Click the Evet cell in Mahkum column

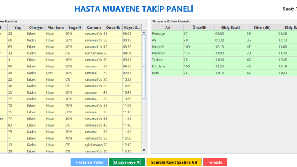tap(55, 73)
